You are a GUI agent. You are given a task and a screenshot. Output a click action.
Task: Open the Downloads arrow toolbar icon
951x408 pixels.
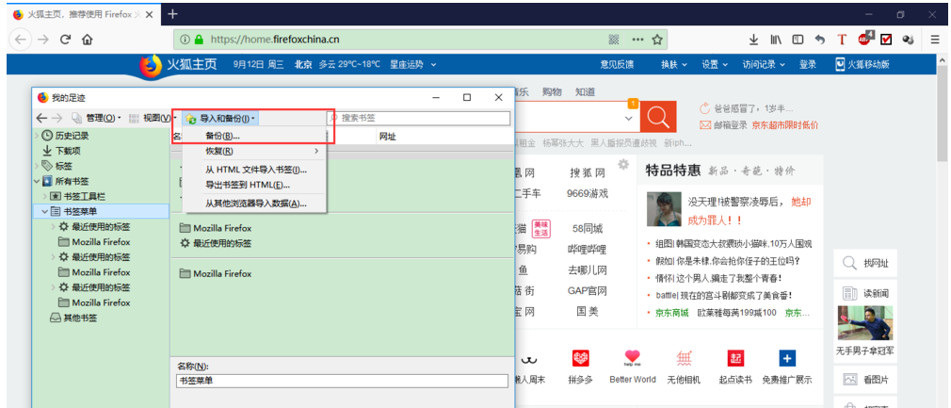(753, 40)
